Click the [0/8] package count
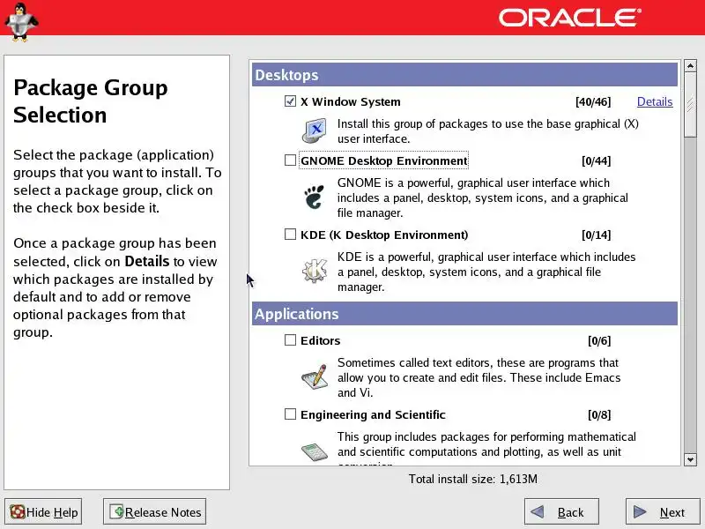Image resolution: width=705 pixels, height=529 pixels. [x=599, y=414]
